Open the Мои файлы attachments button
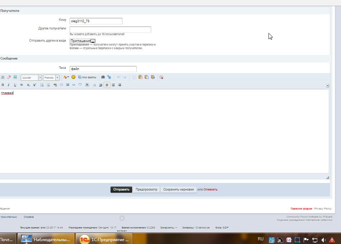The width and height of the screenshot is (341, 244). pyautogui.click(x=87, y=77)
